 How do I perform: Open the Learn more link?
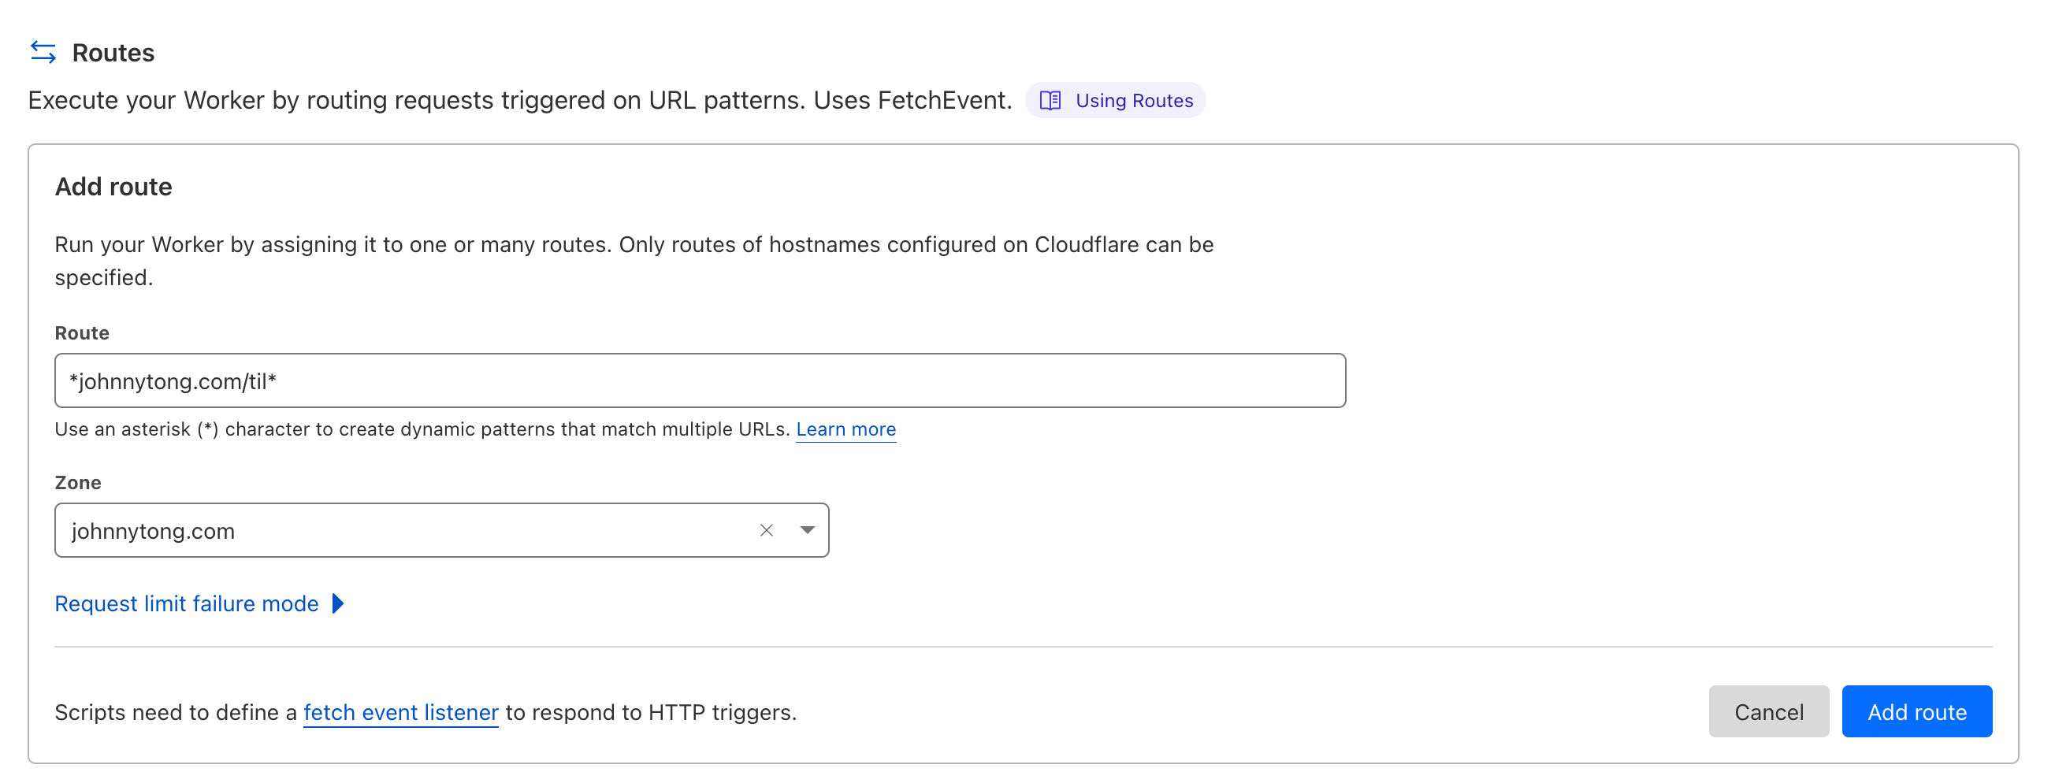(x=845, y=429)
